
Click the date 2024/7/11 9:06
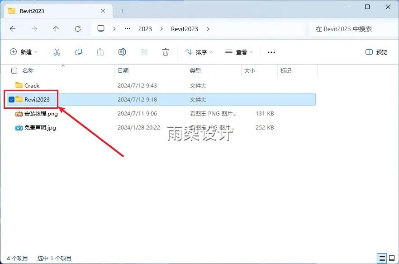[137, 113]
